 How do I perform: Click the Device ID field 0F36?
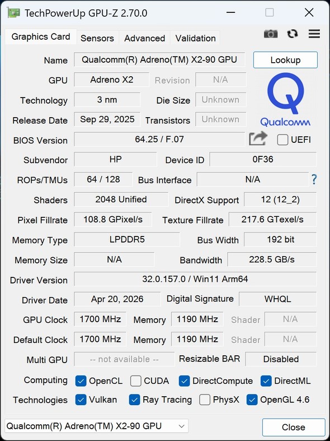point(263,159)
